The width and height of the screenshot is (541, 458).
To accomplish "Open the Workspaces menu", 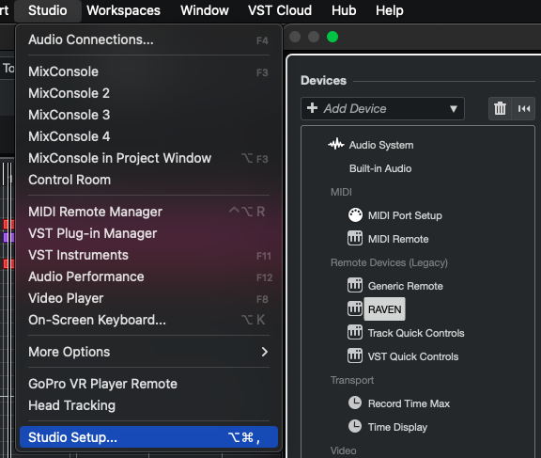I will click(x=124, y=10).
